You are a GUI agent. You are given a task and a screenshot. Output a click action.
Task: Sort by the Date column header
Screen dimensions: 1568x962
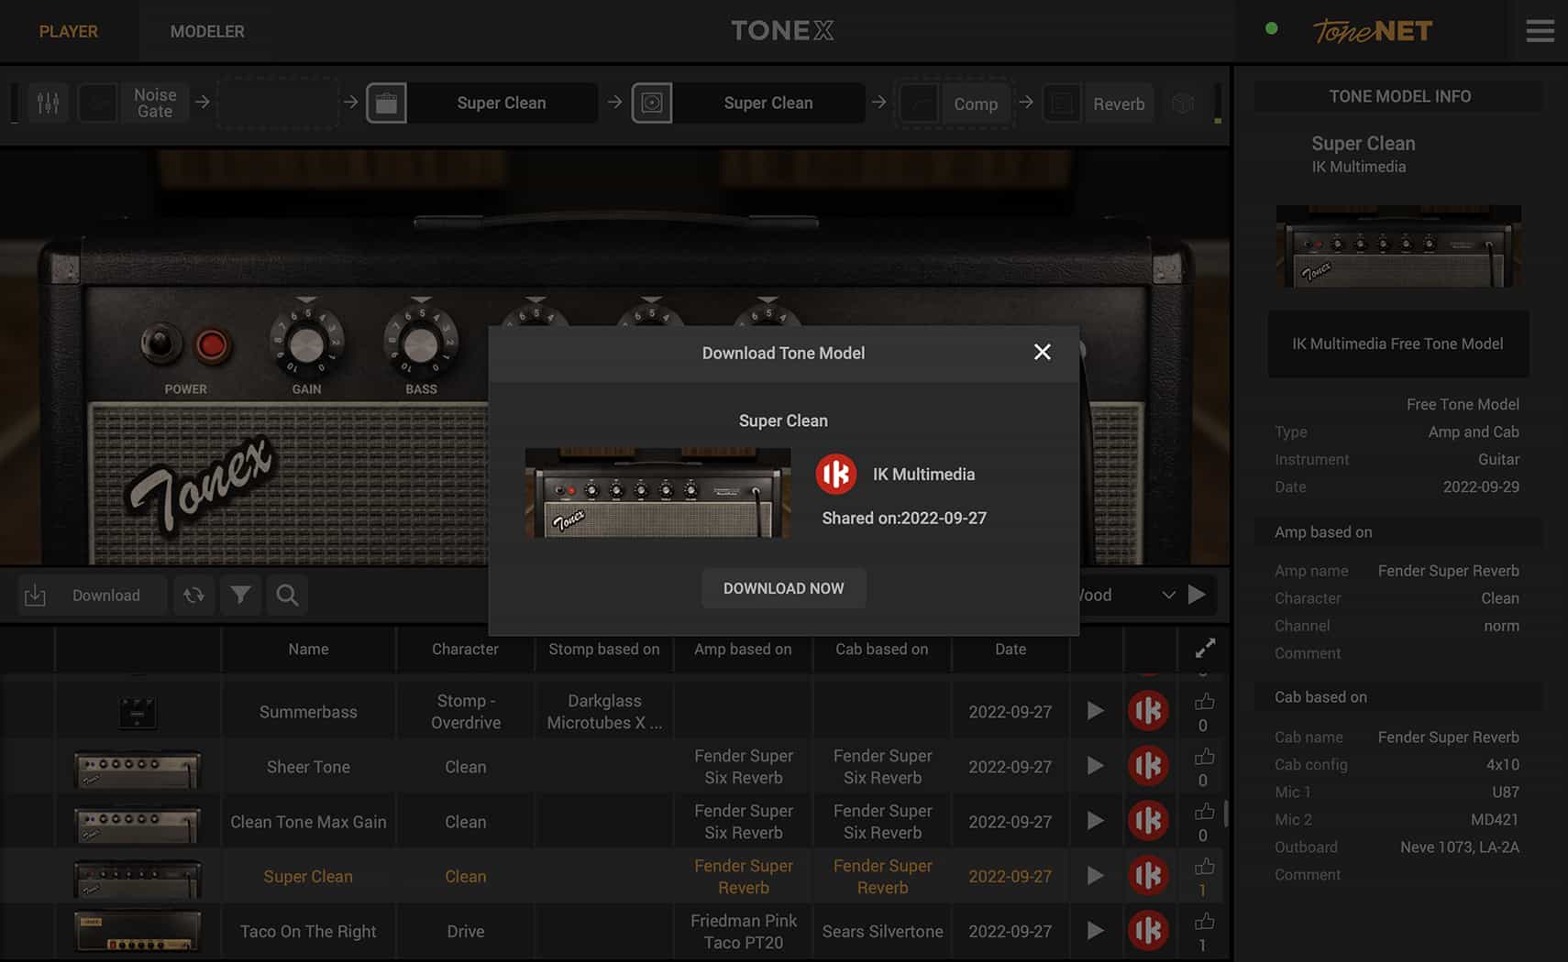click(1010, 649)
